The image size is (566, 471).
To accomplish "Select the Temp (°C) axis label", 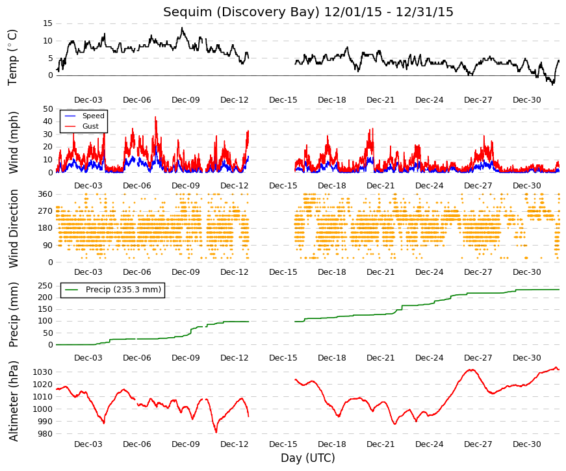I will [x=12, y=57].
